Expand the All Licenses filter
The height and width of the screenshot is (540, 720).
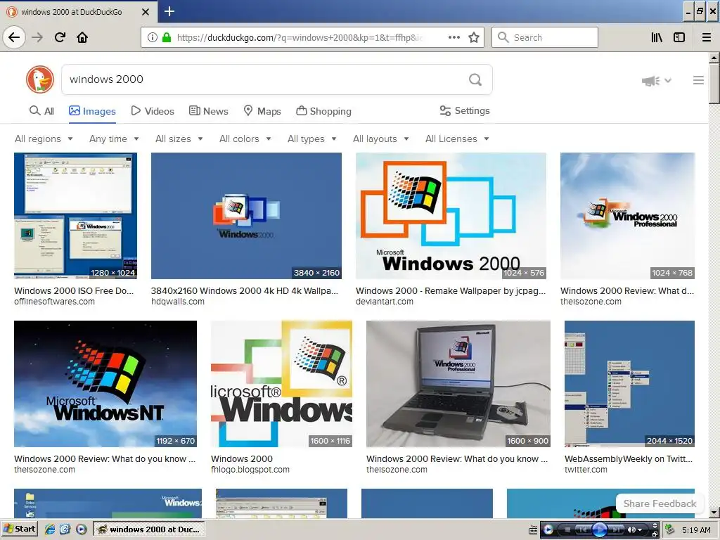click(x=457, y=139)
